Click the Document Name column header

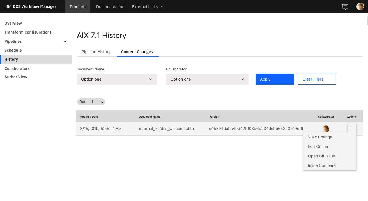click(150, 117)
